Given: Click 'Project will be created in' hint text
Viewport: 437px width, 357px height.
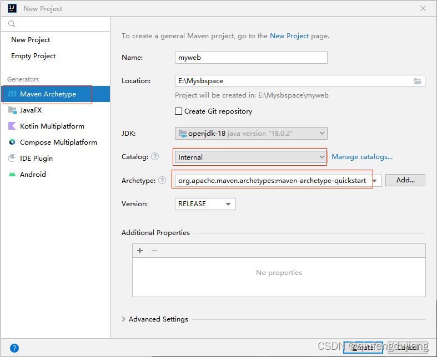Looking at the screenshot, I should click(x=252, y=95).
